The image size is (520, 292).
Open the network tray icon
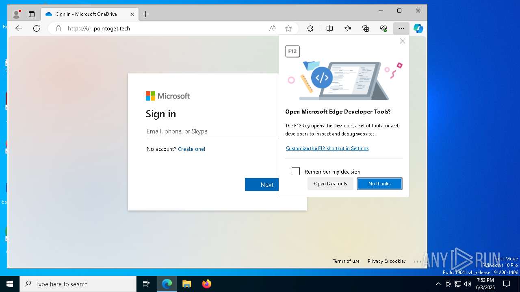tap(458, 284)
